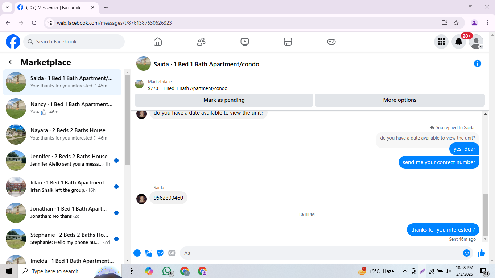Select the Nancy conversation
The width and height of the screenshot is (495, 278).
(x=62, y=108)
